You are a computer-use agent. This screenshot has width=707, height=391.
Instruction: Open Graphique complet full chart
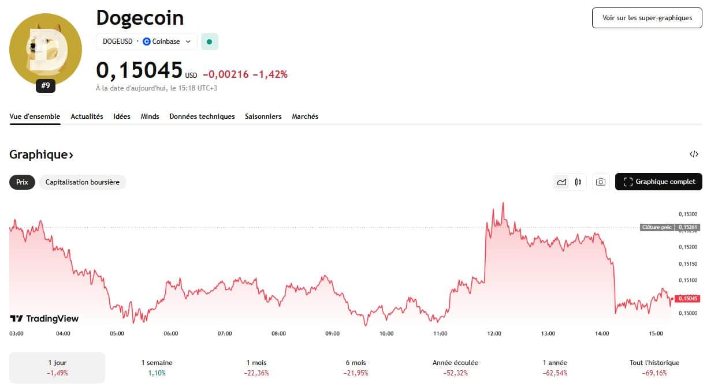tap(658, 182)
